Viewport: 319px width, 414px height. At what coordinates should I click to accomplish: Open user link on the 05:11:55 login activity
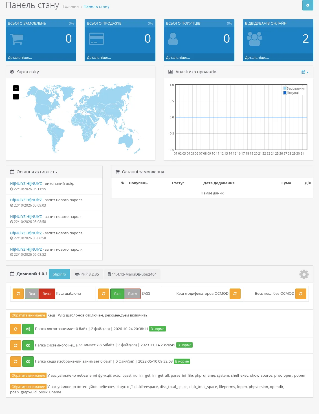(x=26, y=183)
